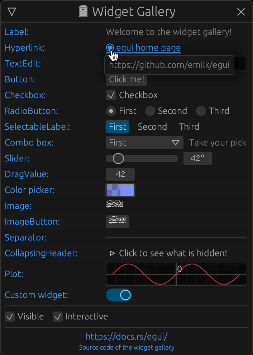Open the Color picker swatch
This screenshot has height=355, width=253.
(x=120, y=190)
